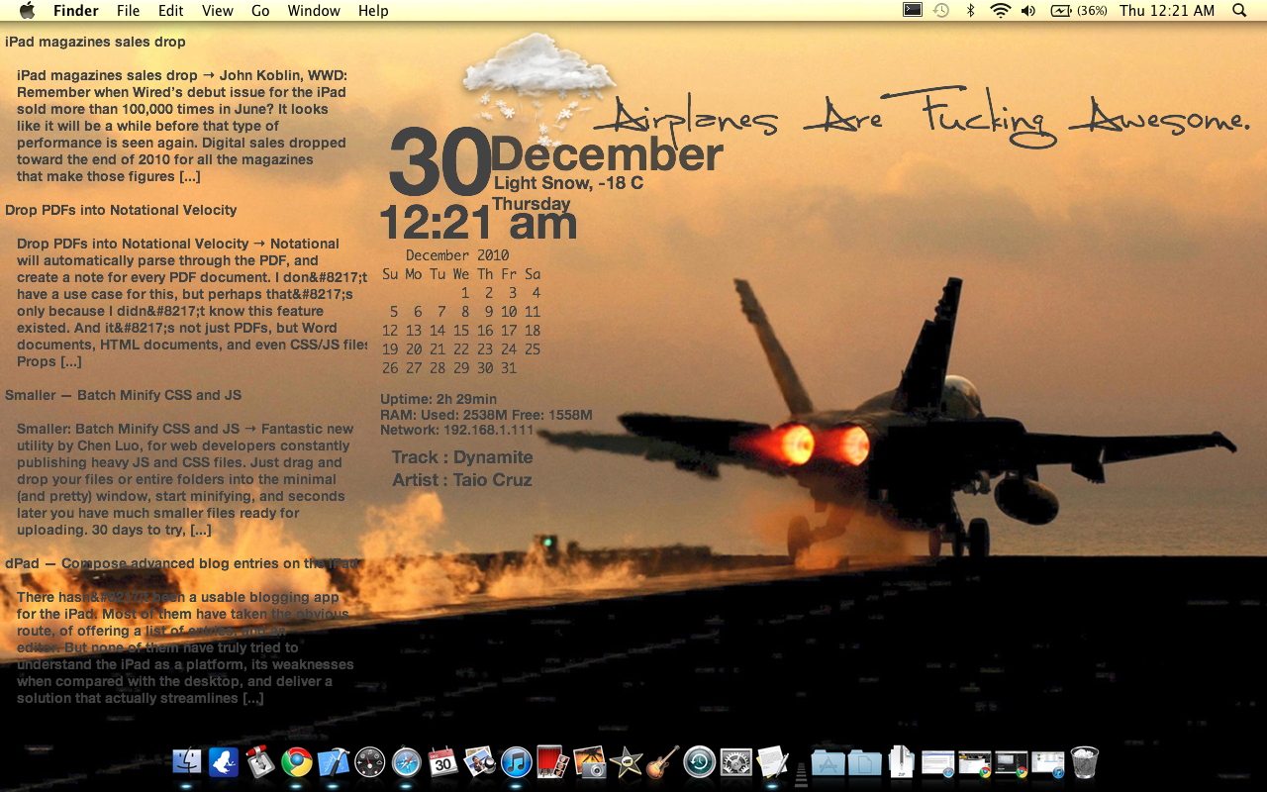Image resolution: width=1267 pixels, height=792 pixels.
Task: Open the Applications folder stack
Action: coord(828,761)
